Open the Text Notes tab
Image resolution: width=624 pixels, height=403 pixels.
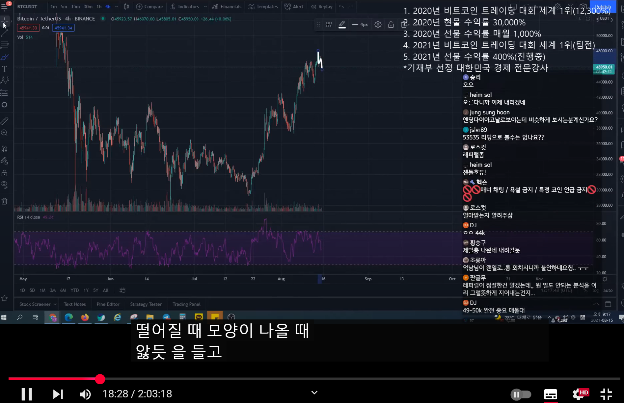pos(75,304)
